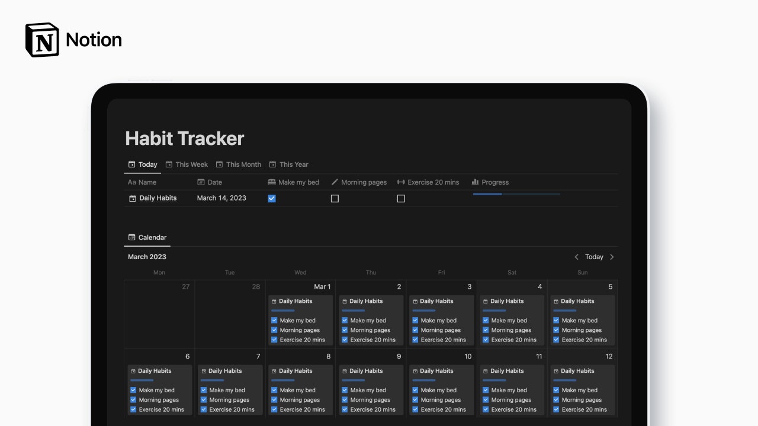This screenshot has height=426, width=758.
Task: Open the Daily Habits row in table
Action: click(x=158, y=198)
